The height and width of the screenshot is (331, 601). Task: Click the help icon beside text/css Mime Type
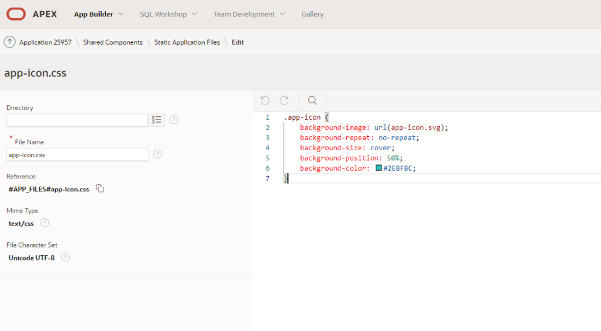pos(45,223)
